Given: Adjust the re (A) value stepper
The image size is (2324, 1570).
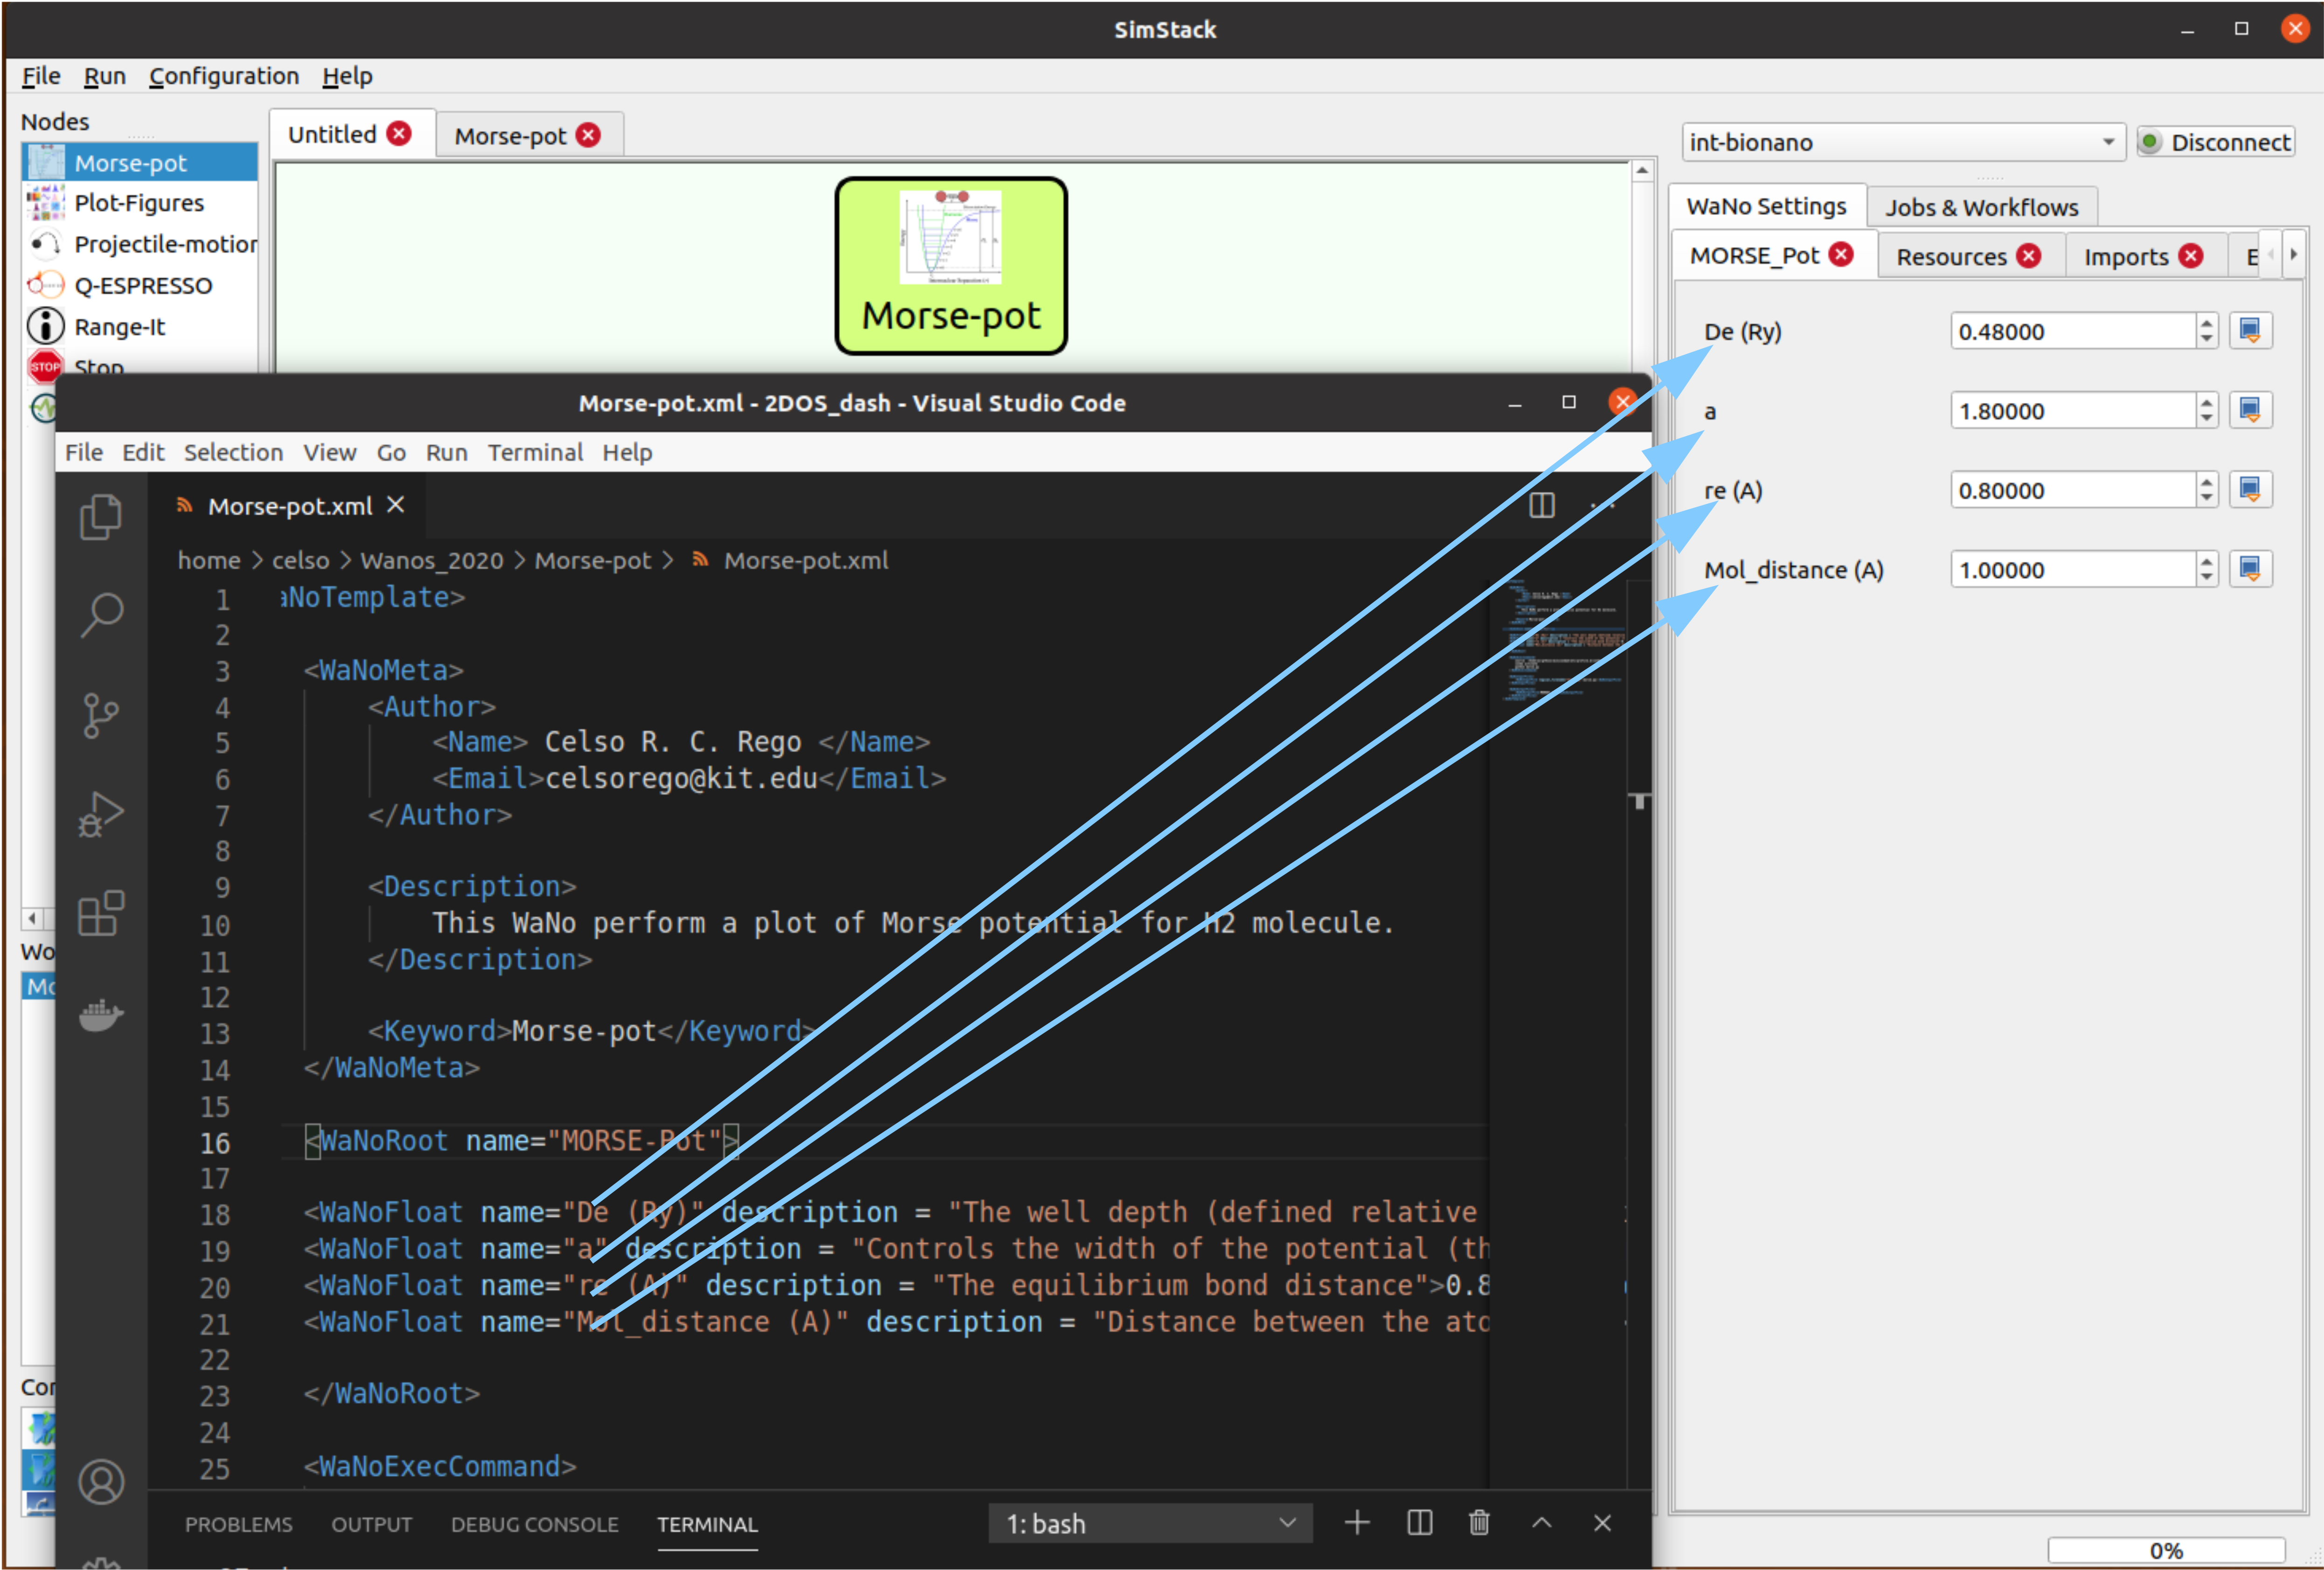Looking at the screenshot, I should [x=2207, y=490].
